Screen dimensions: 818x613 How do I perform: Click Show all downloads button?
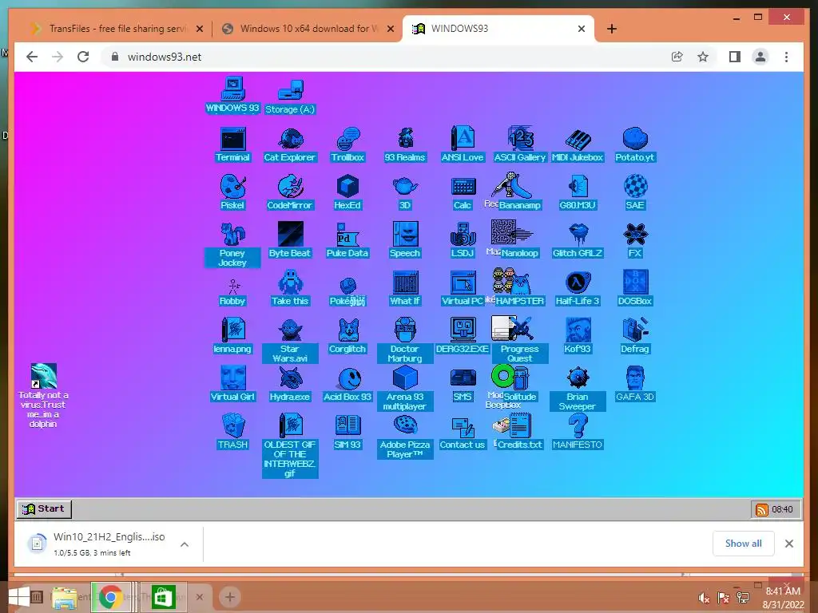click(x=744, y=543)
